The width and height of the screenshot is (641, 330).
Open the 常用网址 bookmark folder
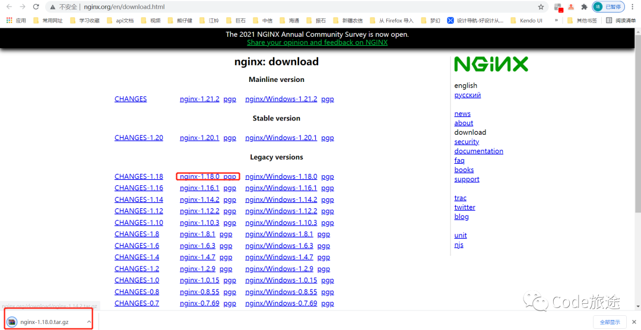click(x=48, y=20)
